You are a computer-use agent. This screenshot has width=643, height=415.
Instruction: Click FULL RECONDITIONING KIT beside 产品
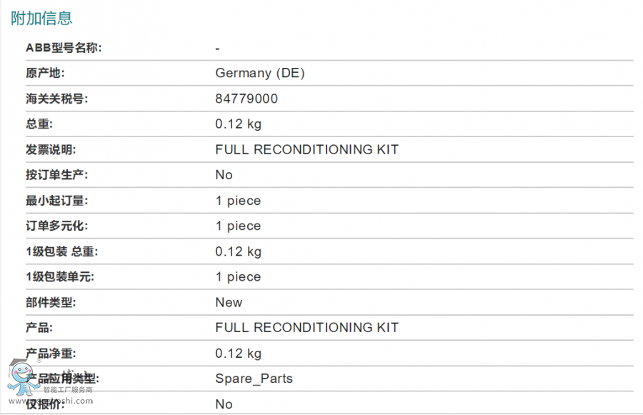tap(306, 328)
